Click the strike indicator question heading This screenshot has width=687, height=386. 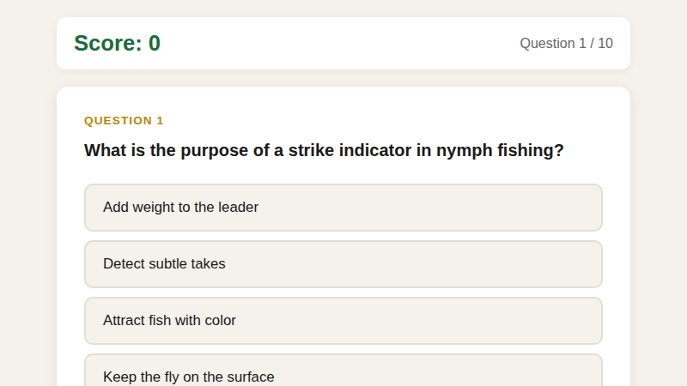[x=324, y=151]
